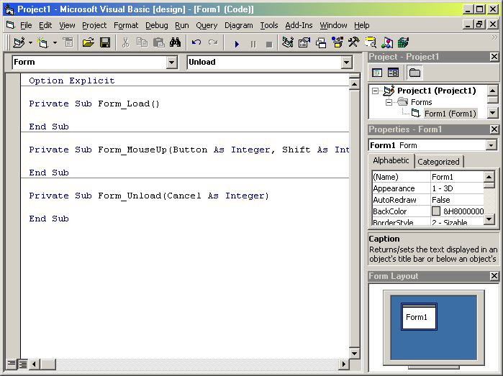The image size is (503, 376).
Task: Close the Project - Project1 panel
Action: coord(494,57)
